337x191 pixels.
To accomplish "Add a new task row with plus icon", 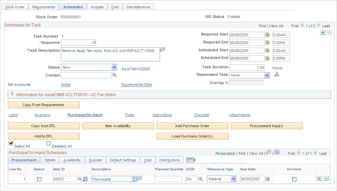I will pyautogui.click(x=323, y=32).
